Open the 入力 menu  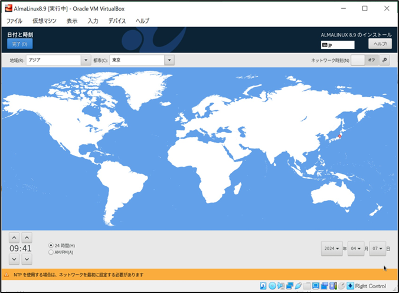pos(93,21)
